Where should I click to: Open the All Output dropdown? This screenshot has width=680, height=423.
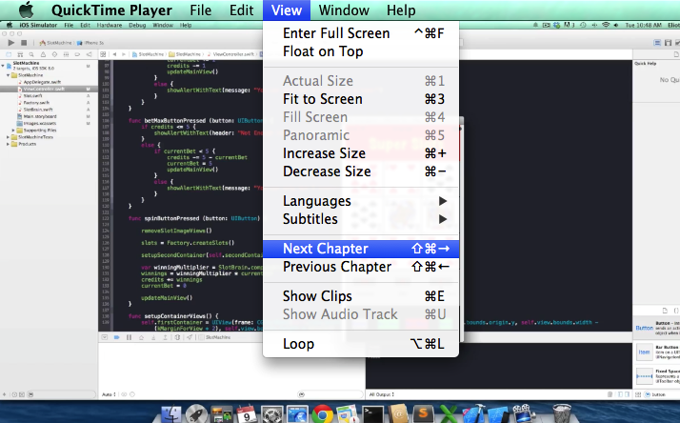(382, 394)
